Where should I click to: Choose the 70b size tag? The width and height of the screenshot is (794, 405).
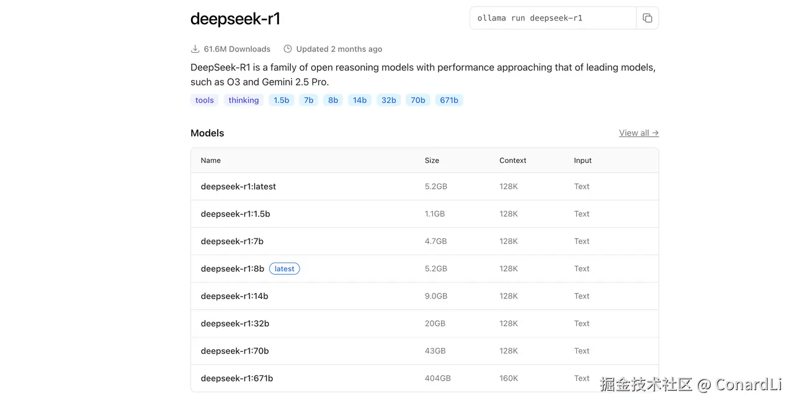(x=418, y=100)
